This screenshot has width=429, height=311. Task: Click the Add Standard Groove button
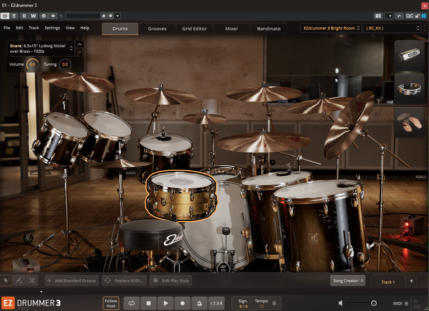coord(71,280)
